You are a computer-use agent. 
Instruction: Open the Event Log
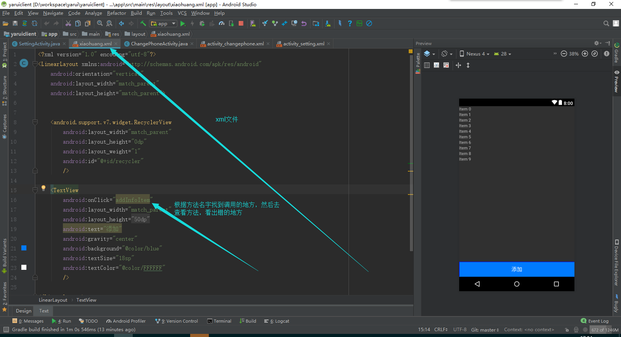pos(595,321)
